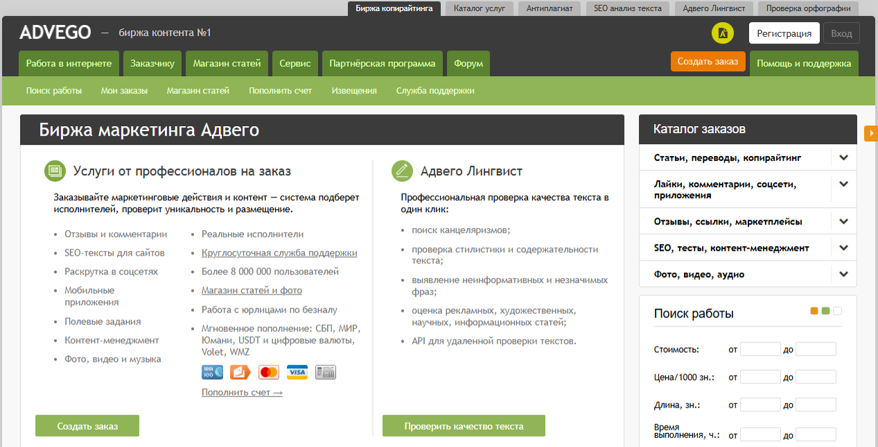Viewport: 878px width, 447px height.
Task: Click the Visa payment icon
Action: 297,372
